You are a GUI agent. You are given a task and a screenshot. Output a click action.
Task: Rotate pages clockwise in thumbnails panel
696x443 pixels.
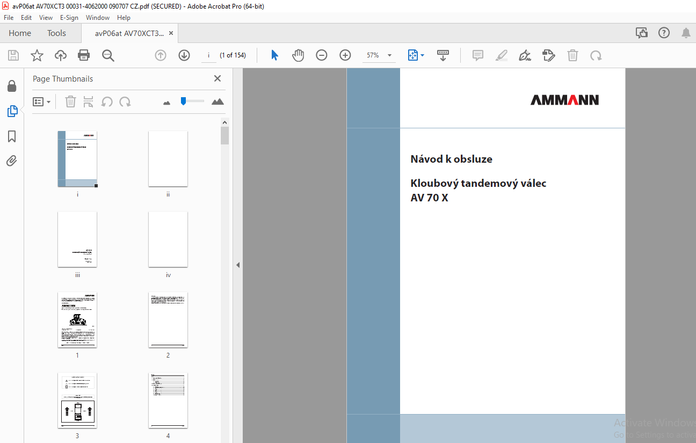[125, 101]
